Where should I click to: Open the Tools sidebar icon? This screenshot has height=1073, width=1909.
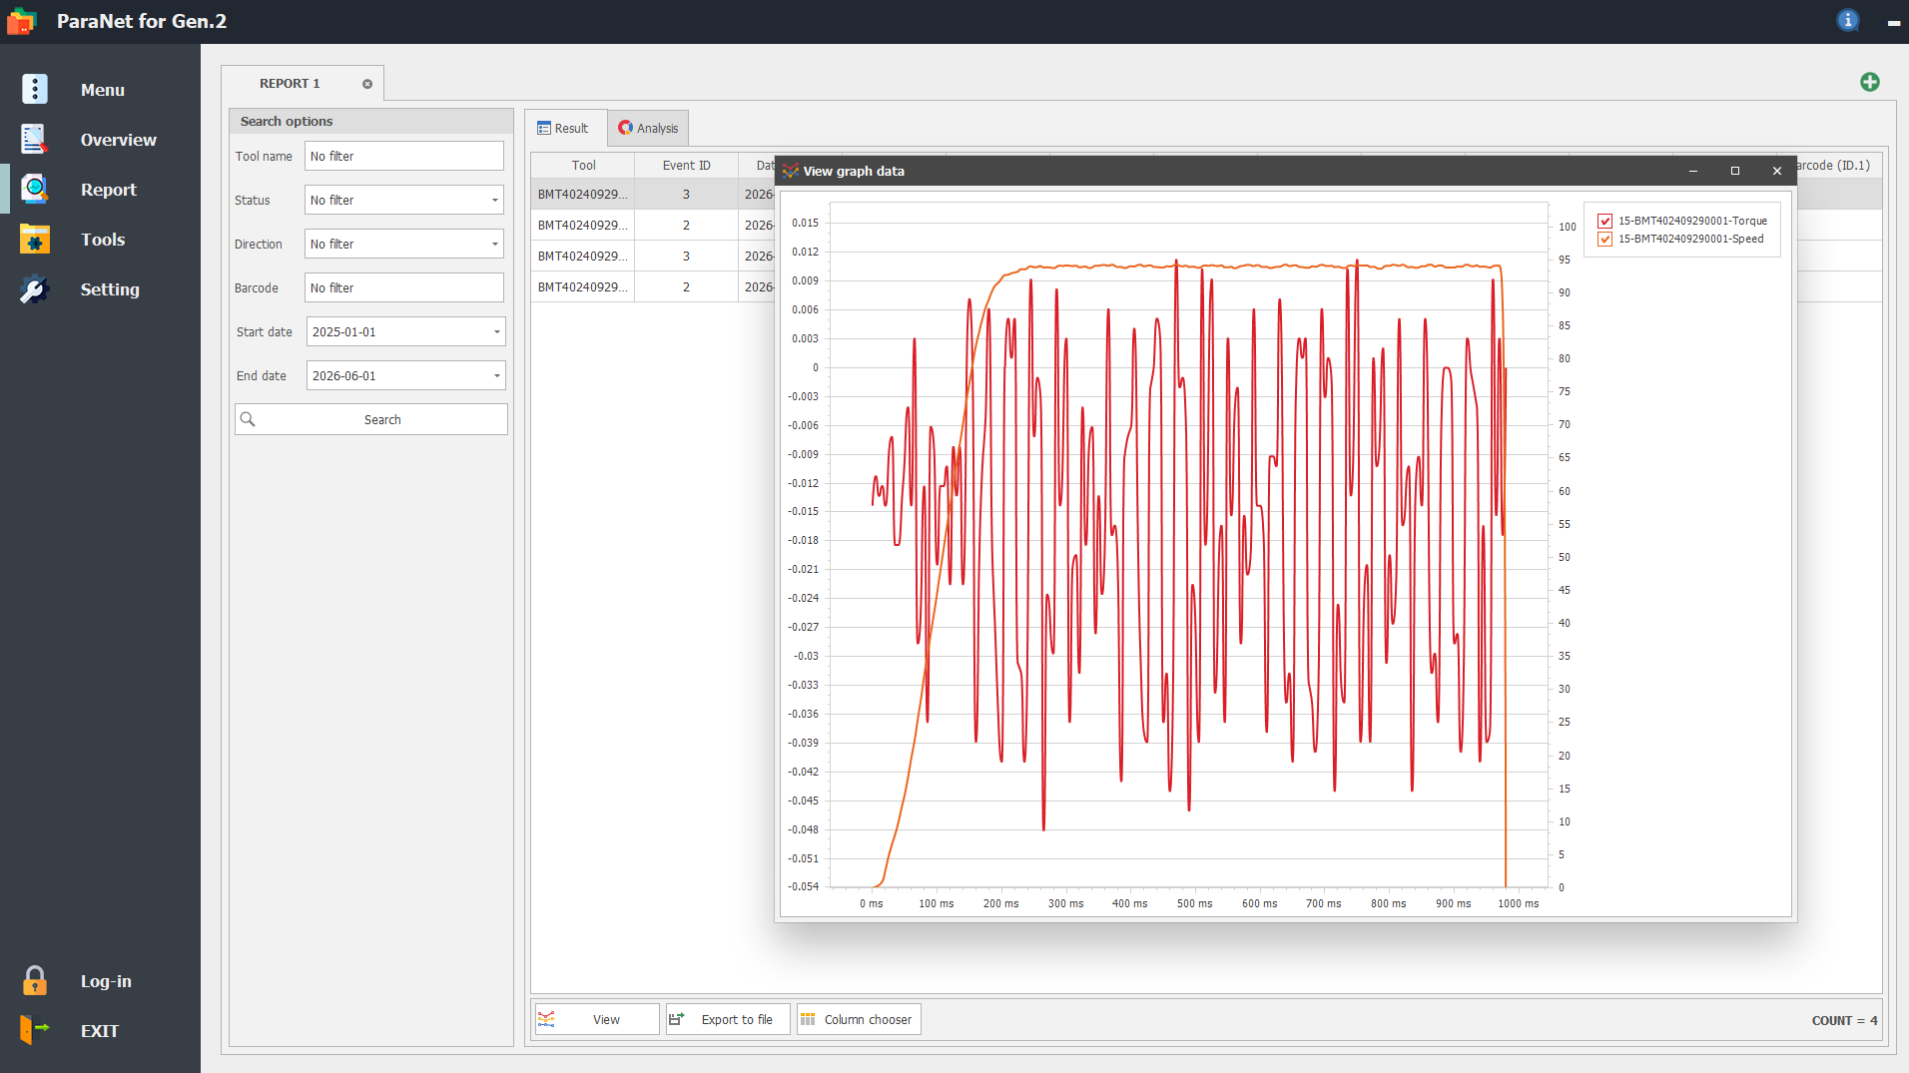(x=35, y=240)
